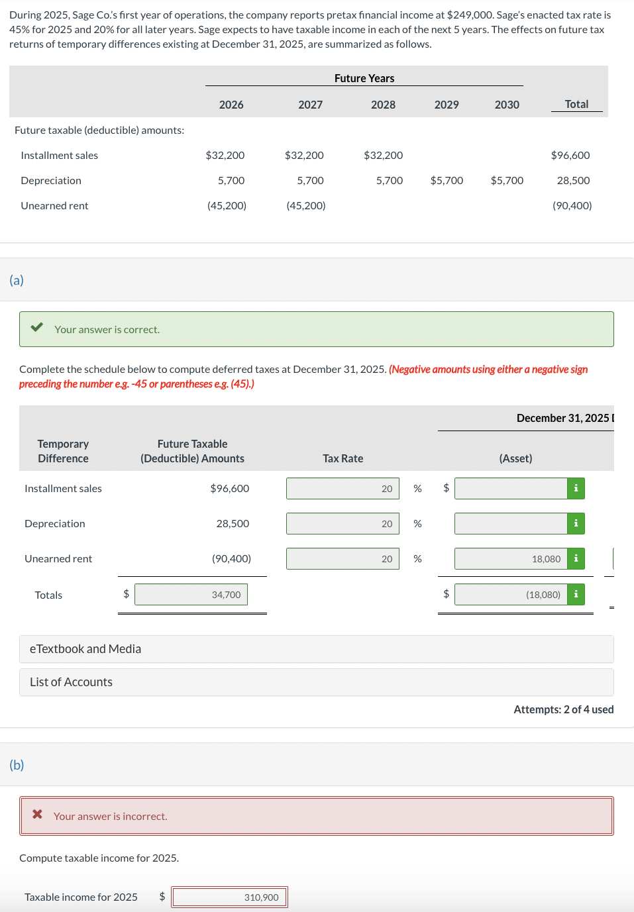The image size is (634, 912).
Task: Click Taxable income for 2025 input field
Action: coord(229,897)
